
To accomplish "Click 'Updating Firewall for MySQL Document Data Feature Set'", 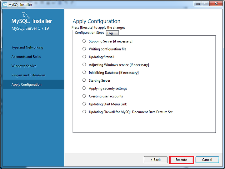I will tap(131, 112).
